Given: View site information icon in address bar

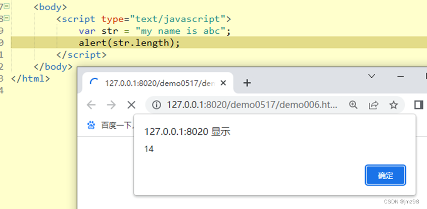Looking at the screenshot, I should pyautogui.click(x=156, y=105).
